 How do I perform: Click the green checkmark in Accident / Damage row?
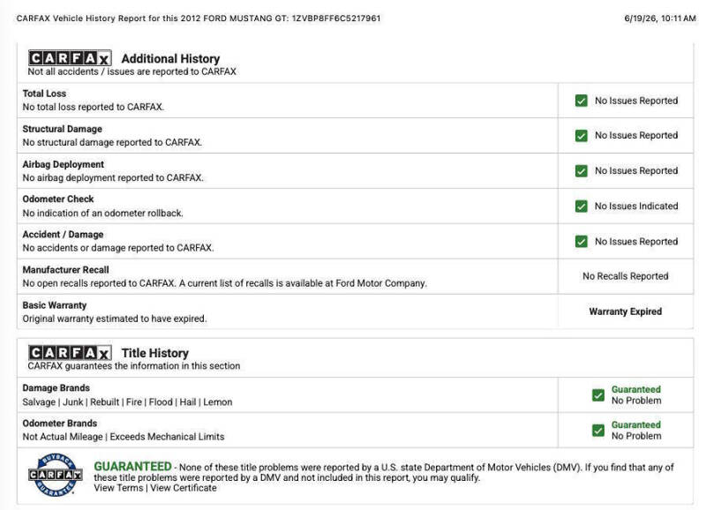[581, 241]
